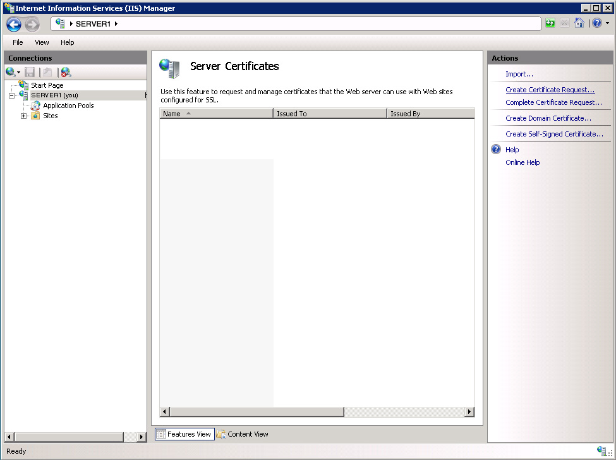Collapse the SERVER1 tree node

click(12, 95)
